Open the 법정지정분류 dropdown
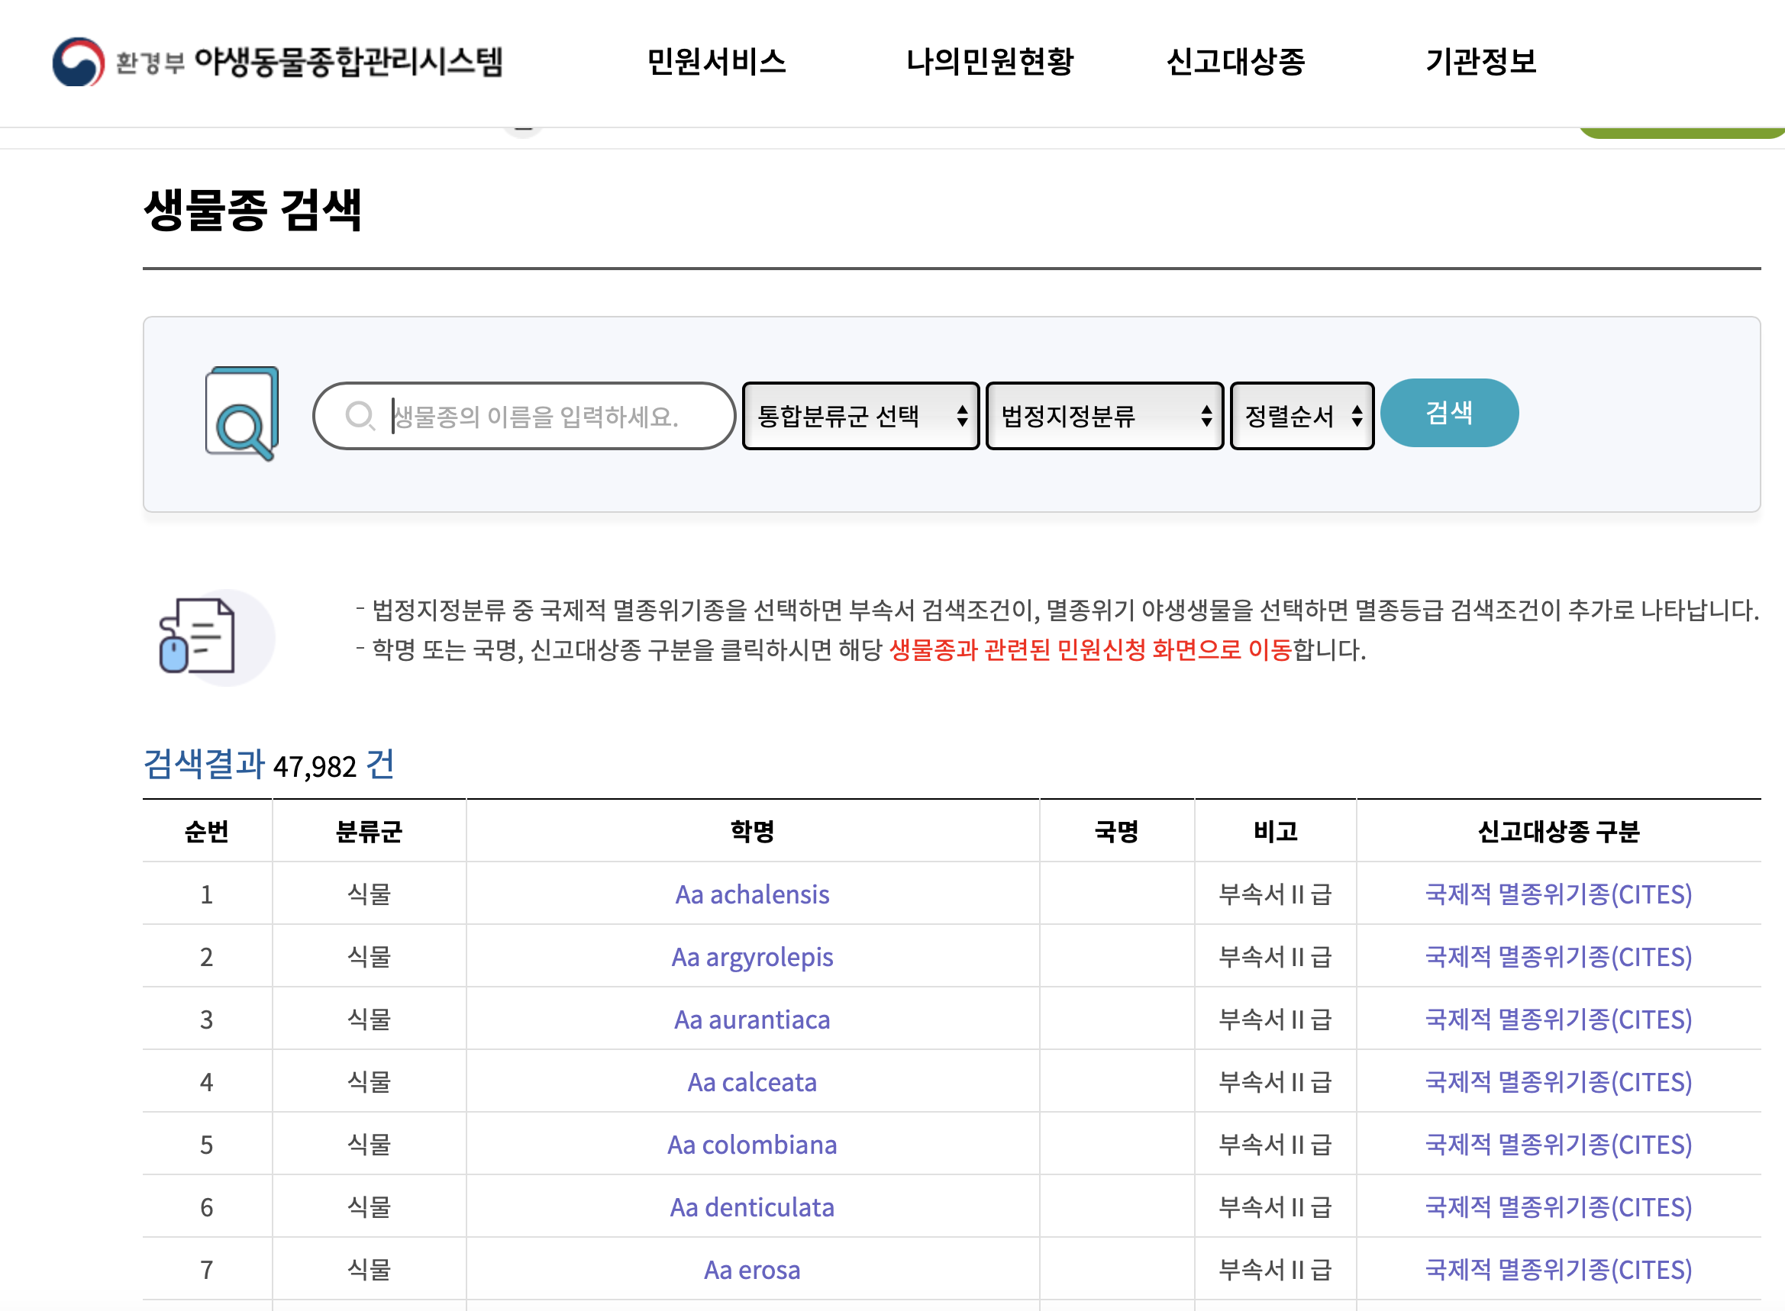The image size is (1785, 1311). click(x=1104, y=416)
